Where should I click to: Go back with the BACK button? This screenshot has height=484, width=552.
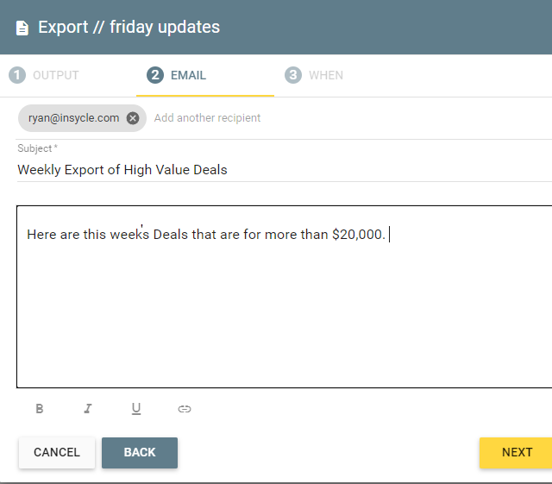(x=140, y=452)
